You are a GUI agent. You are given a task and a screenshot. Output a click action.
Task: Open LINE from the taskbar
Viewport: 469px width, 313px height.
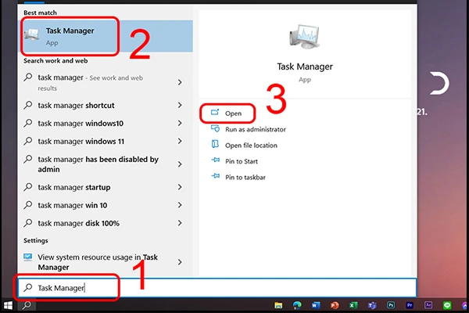click(x=447, y=305)
